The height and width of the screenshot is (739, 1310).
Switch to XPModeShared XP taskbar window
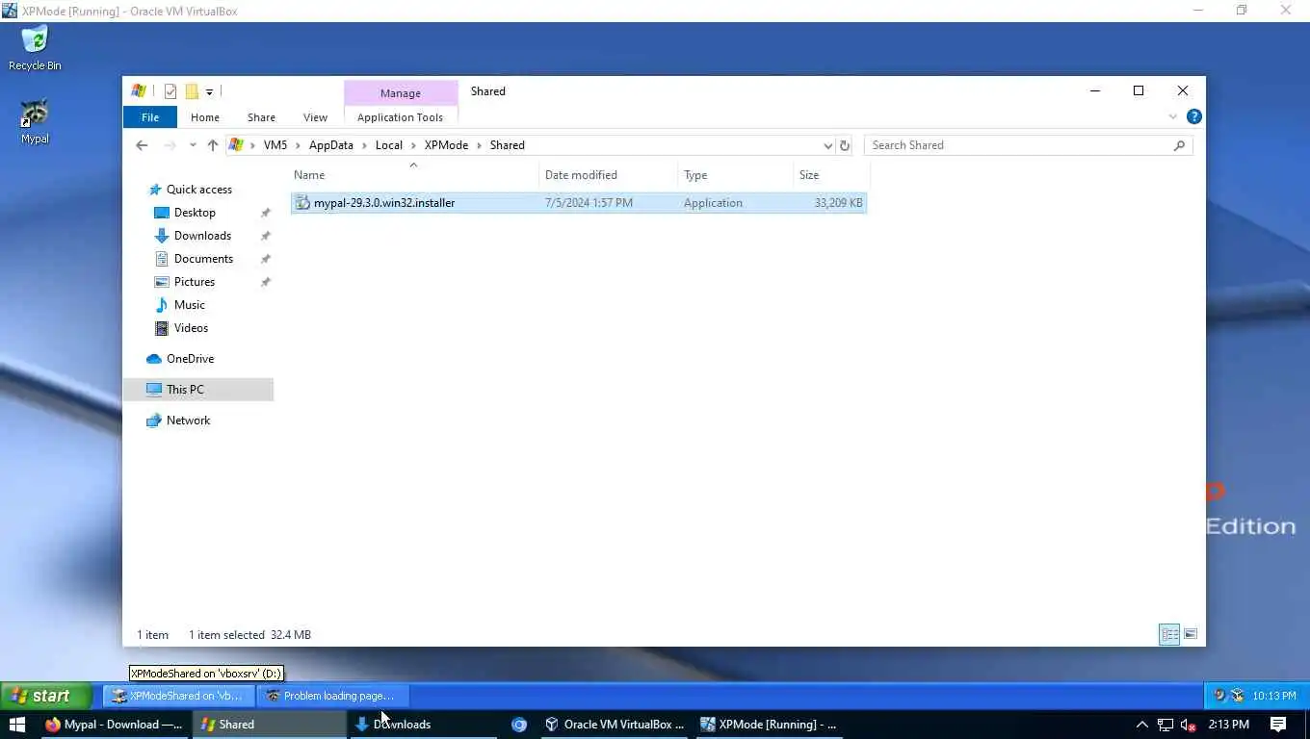tap(178, 696)
